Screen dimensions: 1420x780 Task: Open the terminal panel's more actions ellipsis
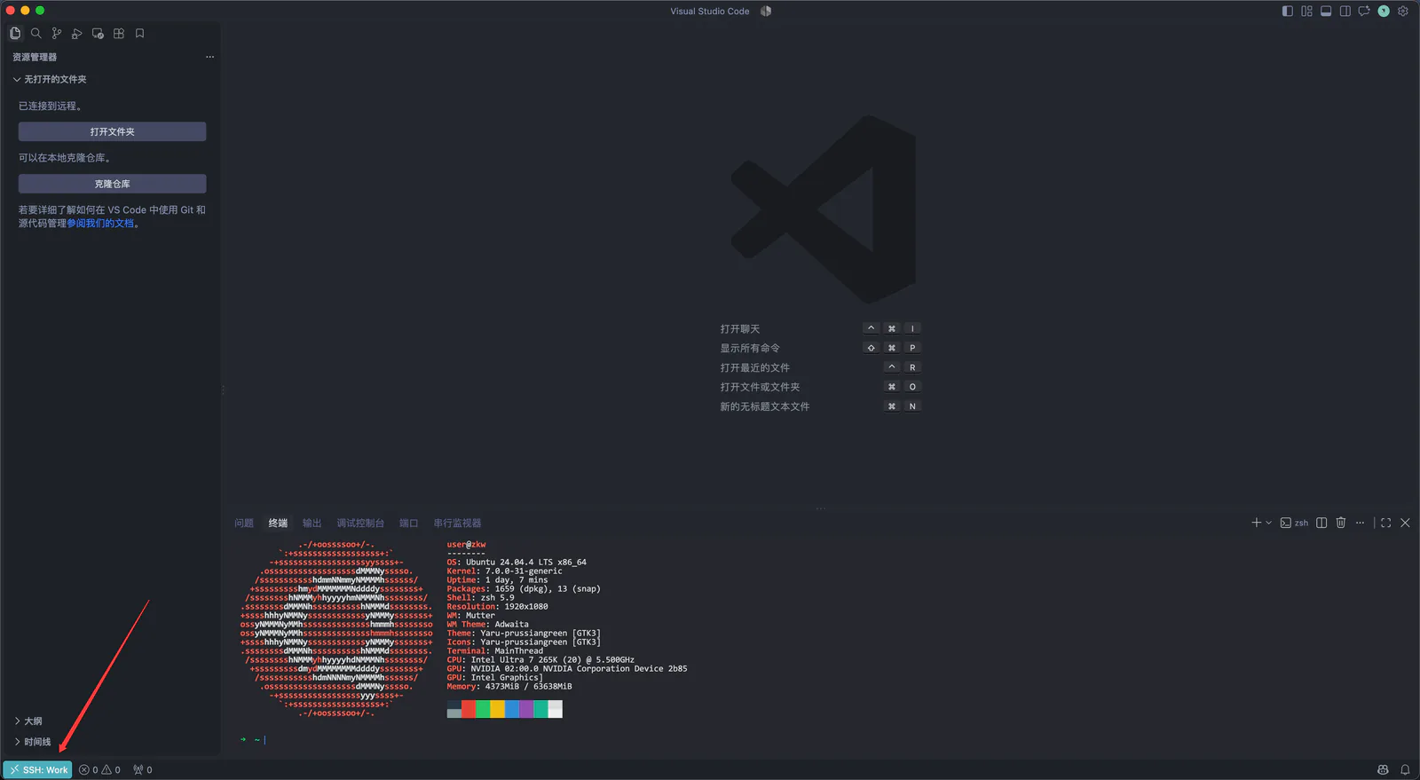(x=1360, y=523)
